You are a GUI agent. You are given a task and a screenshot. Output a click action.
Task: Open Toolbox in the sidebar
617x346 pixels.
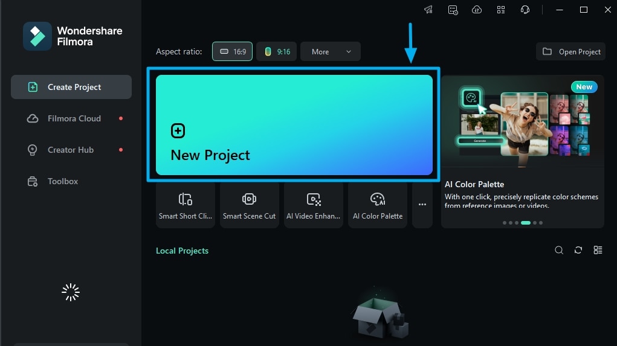click(x=71, y=181)
